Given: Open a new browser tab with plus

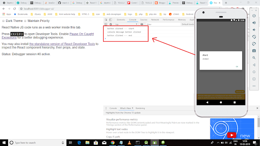Looking at the screenshot, I should (226, 3).
